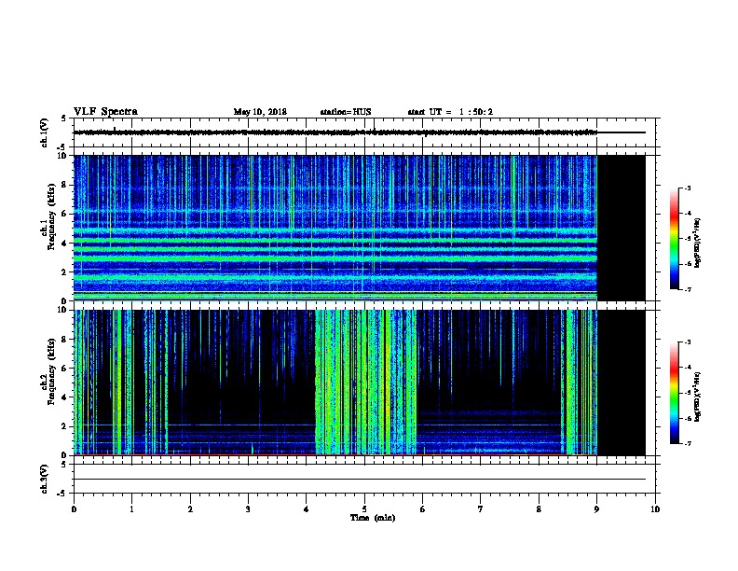Screen dimensions: 738x571
Task: Click the "7" tick on the Time axis
Action: [480, 509]
